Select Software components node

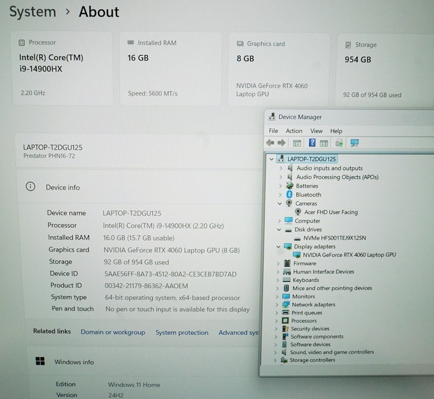tap(317, 337)
